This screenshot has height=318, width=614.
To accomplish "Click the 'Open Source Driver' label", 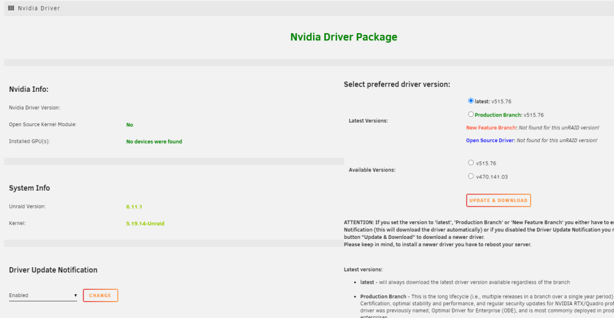I will 490,140.
